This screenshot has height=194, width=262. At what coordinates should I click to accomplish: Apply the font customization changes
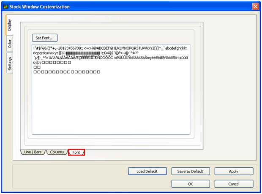234,171
